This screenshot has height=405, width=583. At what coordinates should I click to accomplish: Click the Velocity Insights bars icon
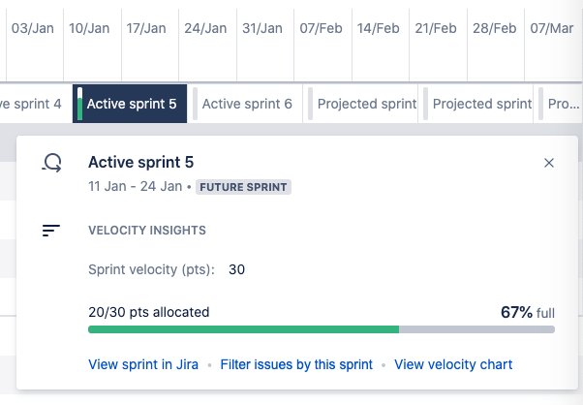tap(51, 231)
